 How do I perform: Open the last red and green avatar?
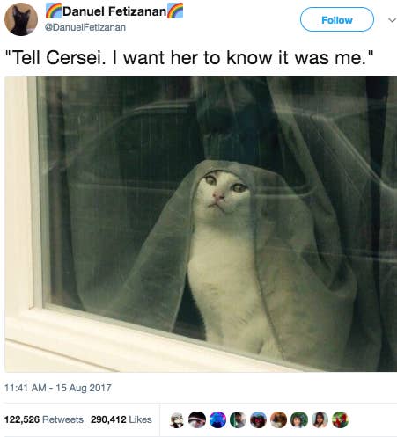pos(340,419)
